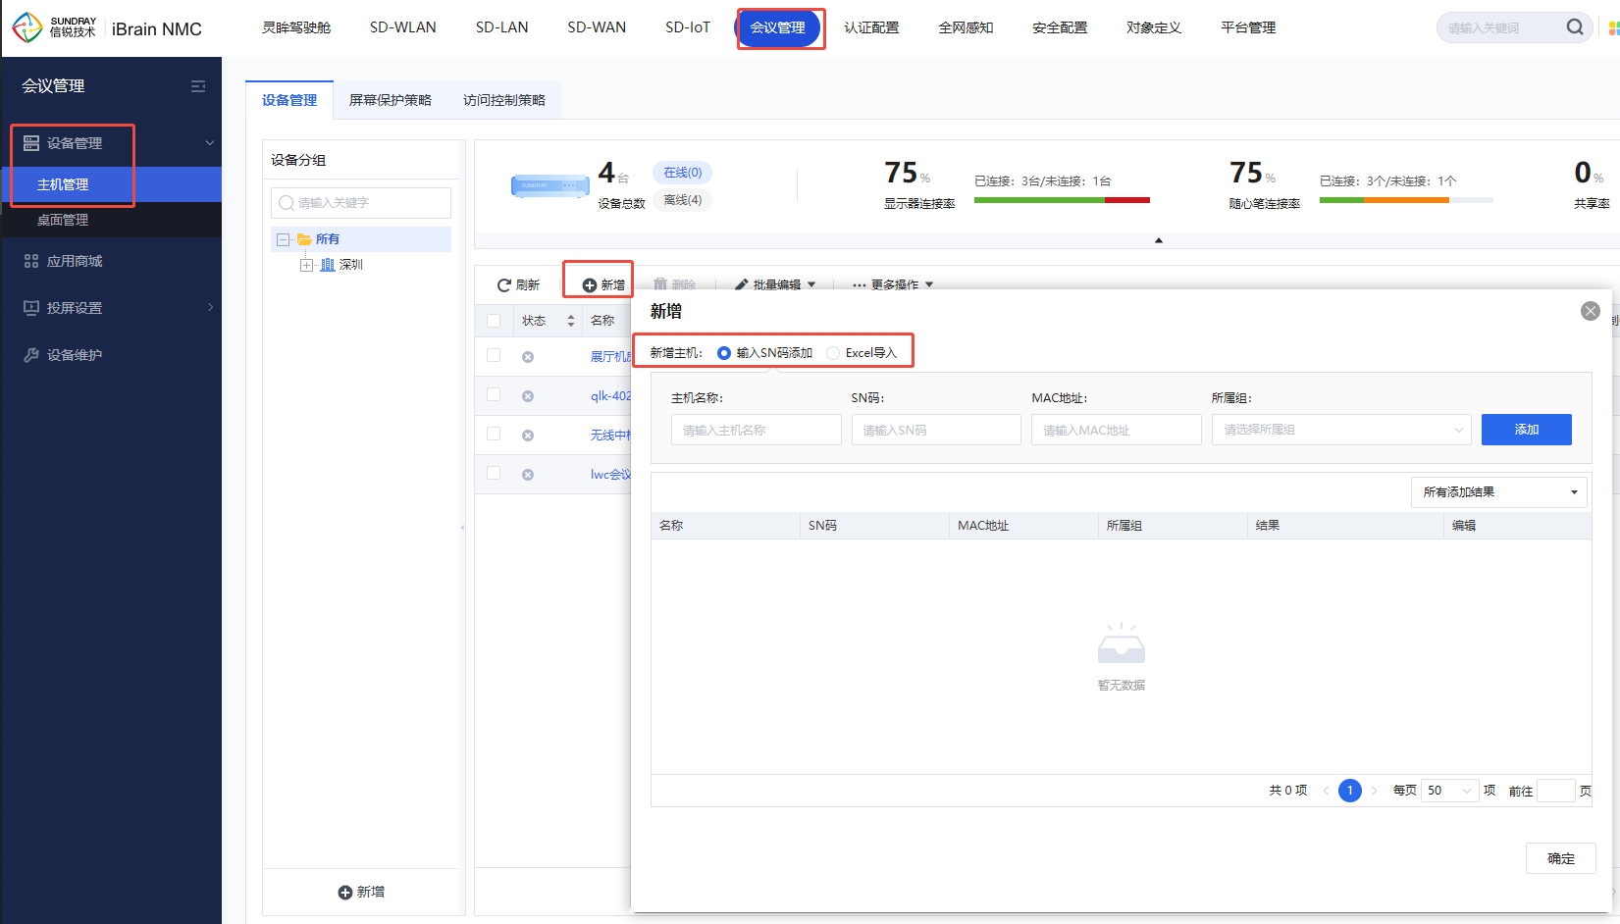Open the 所属组 dropdown selector
1620x924 pixels.
[x=1340, y=430]
